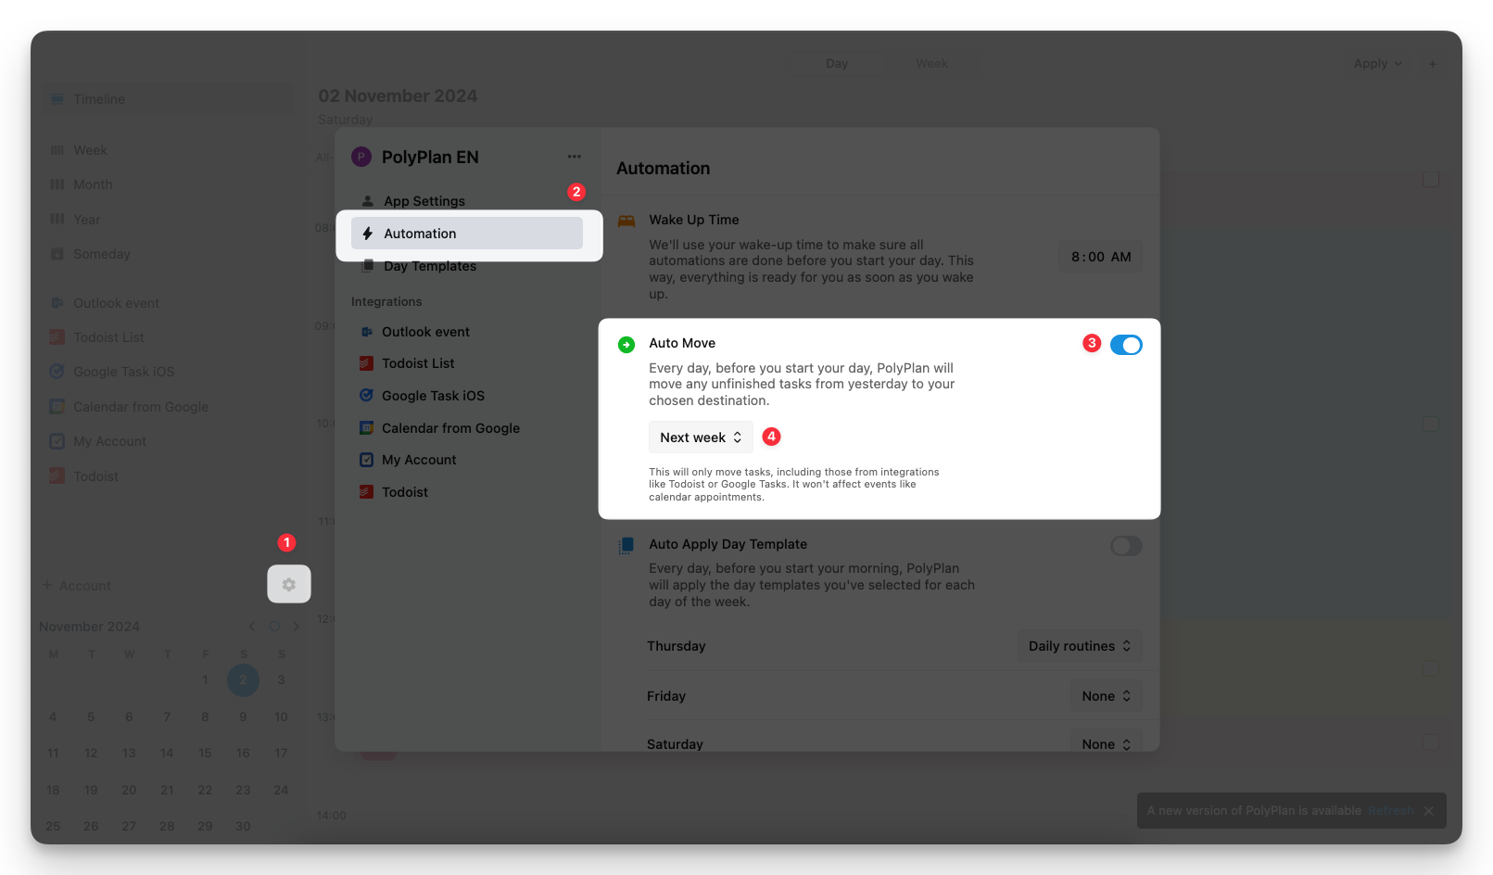Open Saturday's None template dropdown
The height and width of the screenshot is (875, 1493).
pyautogui.click(x=1107, y=742)
